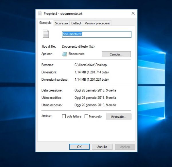Open the Sicurezza tab
The width and height of the screenshot is (172, 167).
click(x=61, y=23)
